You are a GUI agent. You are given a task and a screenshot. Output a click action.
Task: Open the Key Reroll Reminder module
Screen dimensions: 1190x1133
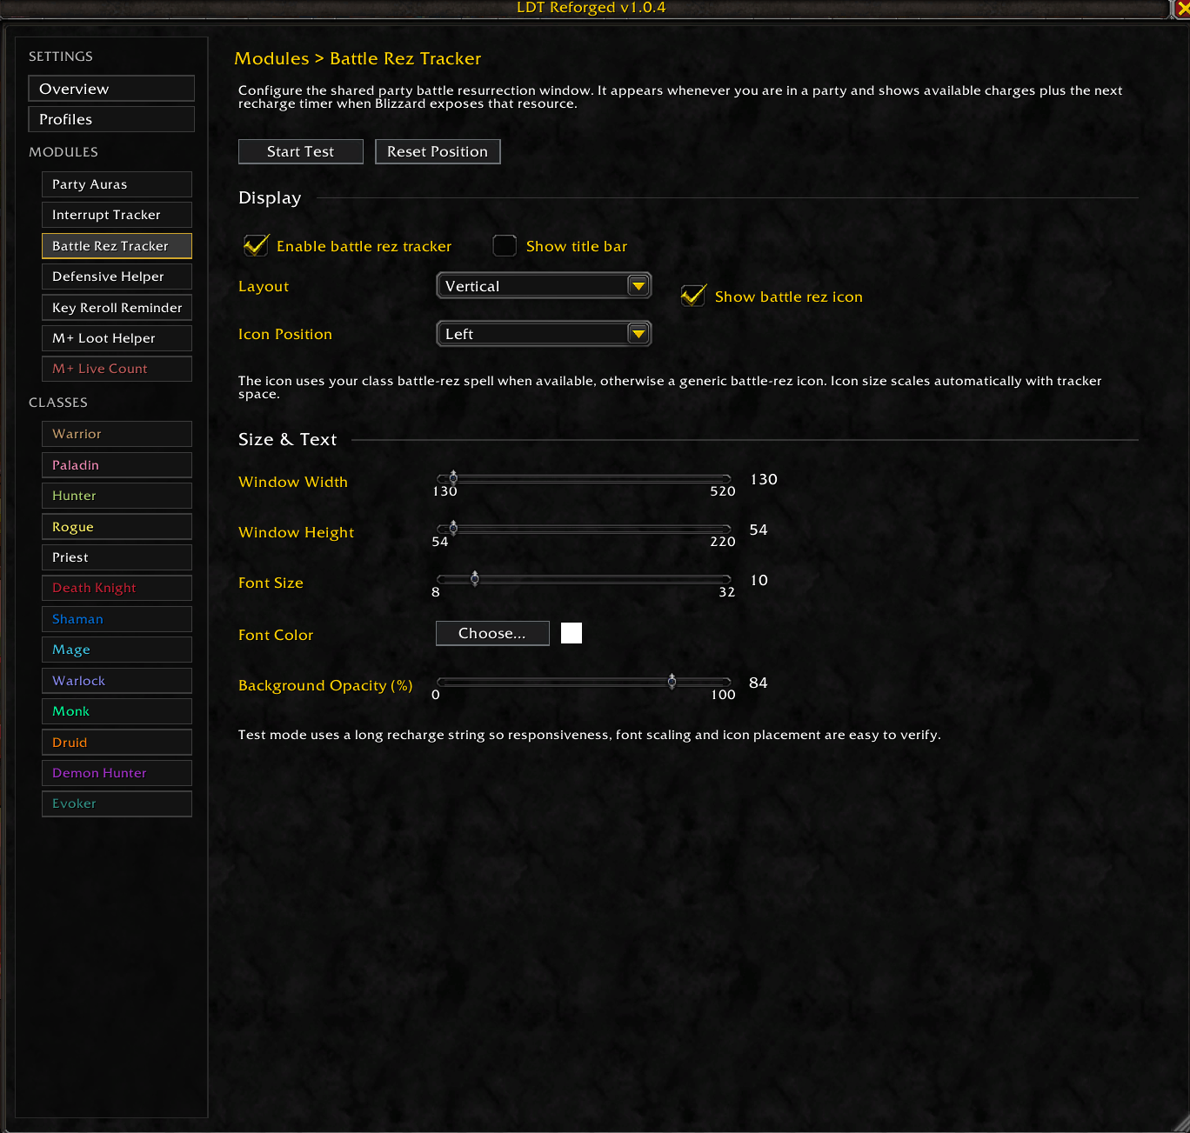click(x=117, y=308)
